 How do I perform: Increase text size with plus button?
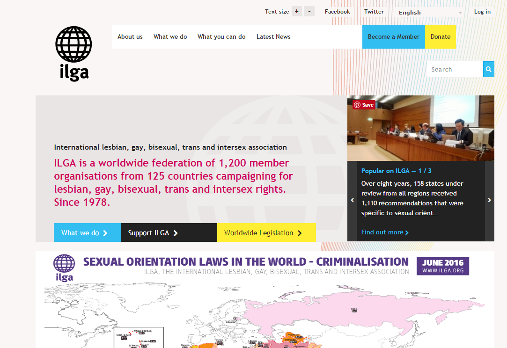click(x=296, y=11)
